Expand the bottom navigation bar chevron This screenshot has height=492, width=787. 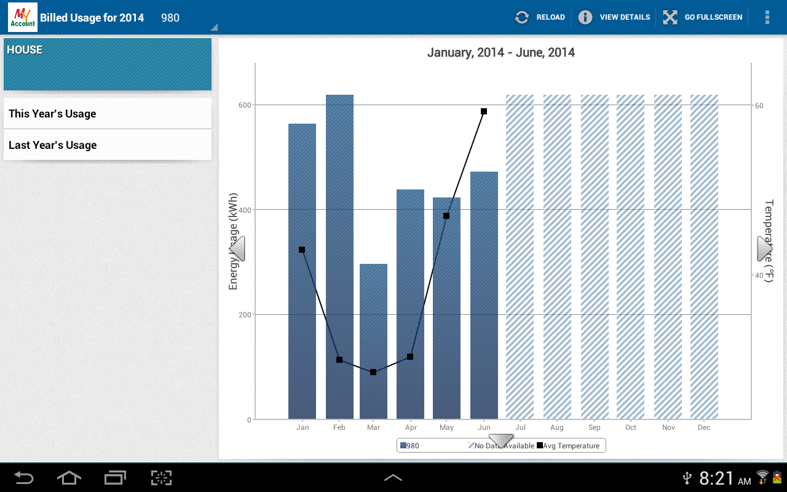tap(393, 477)
